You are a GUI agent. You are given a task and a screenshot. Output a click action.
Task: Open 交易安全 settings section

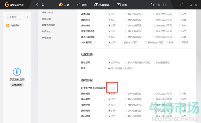46,19
